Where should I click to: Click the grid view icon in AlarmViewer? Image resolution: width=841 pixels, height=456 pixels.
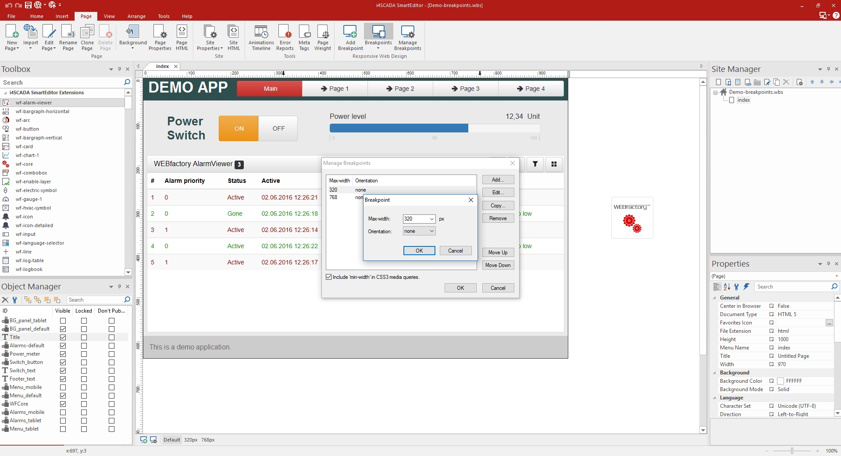click(554, 164)
